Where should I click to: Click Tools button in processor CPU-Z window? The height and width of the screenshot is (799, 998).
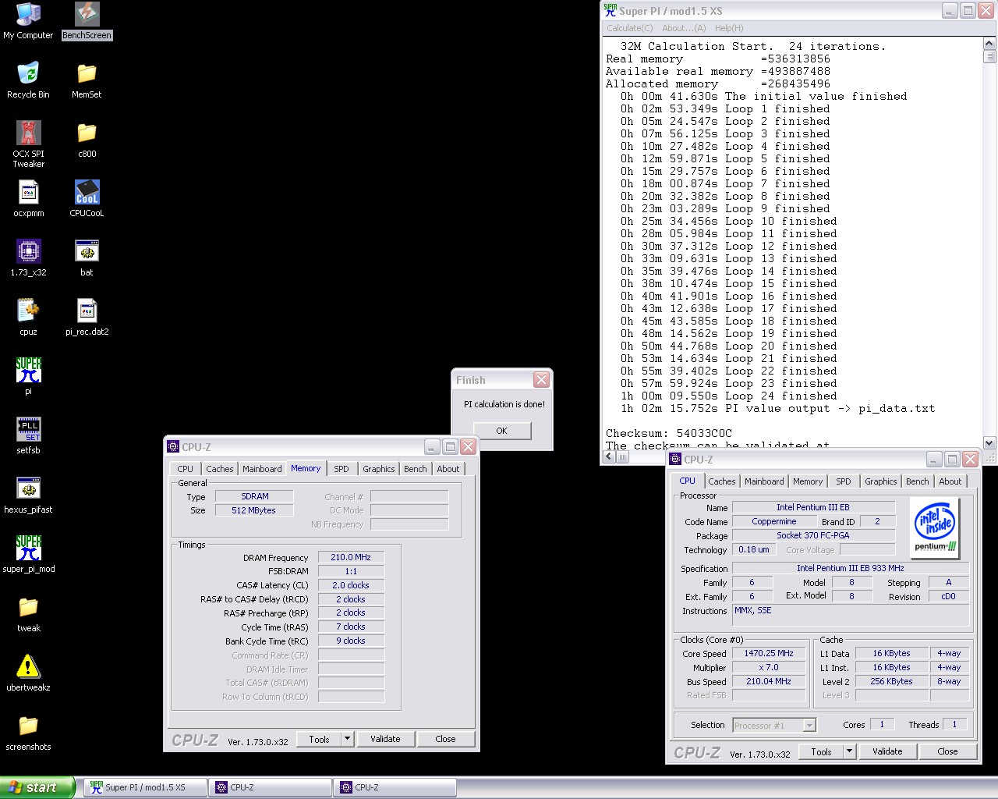pyautogui.click(x=821, y=751)
